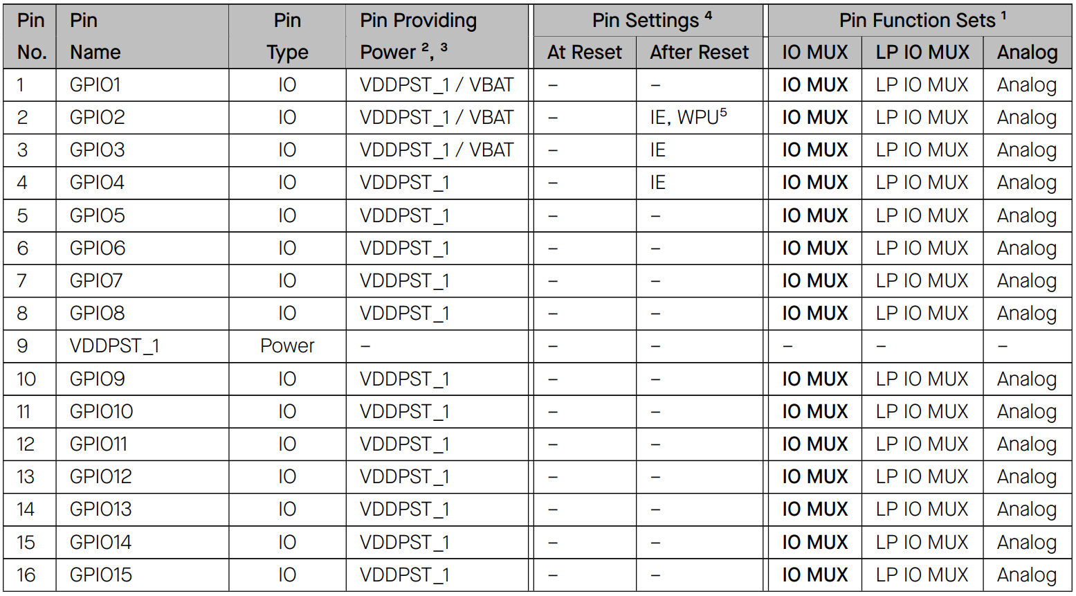Open LP IO MUX link for GPIO2
The height and width of the screenshot is (596, 1076).
(922, 118)
